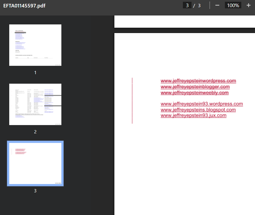255x215 pixels.
Task: Click the EFTA01145597.pdf file title
Action: (x=24, y=6)
